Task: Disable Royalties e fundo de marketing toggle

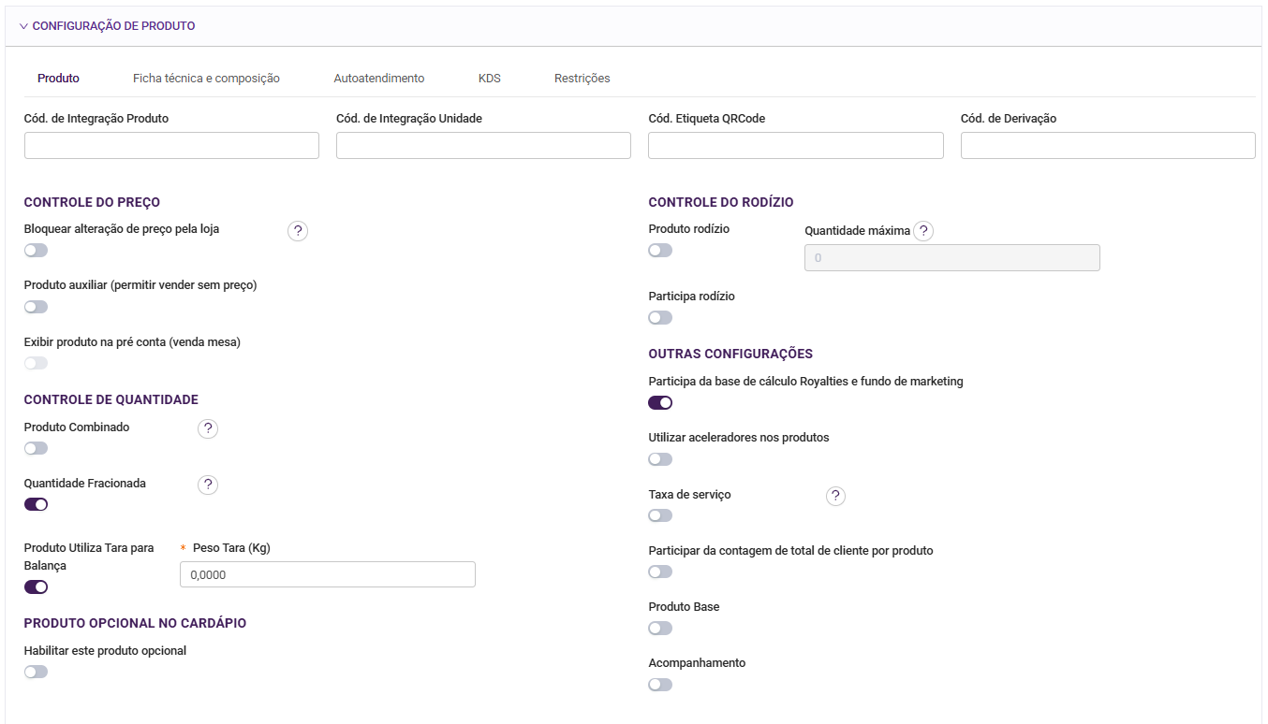Action: pyautogui.click(x=660, y=403)
